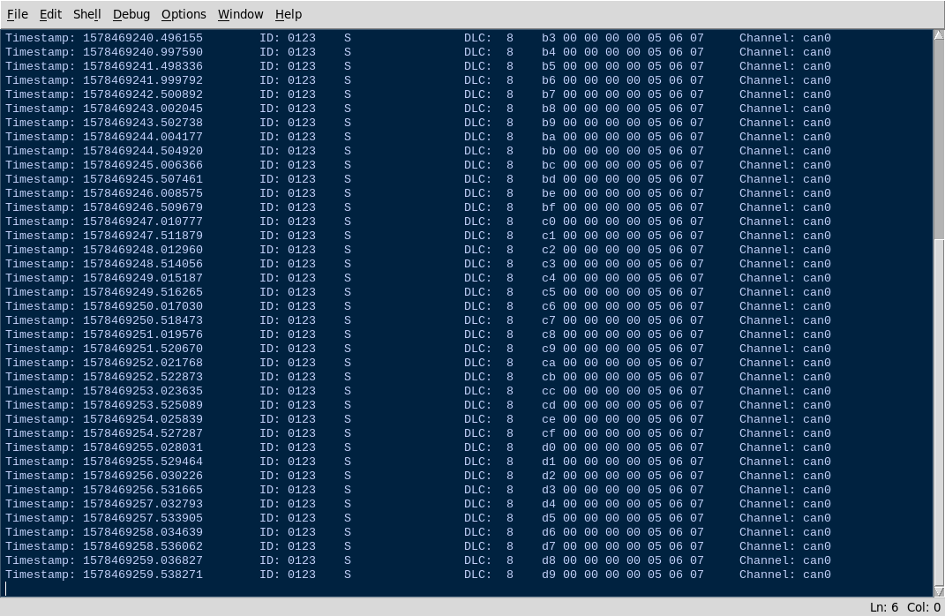945x616 pixels.
Task: Click data bytes starting with d1
Action: click(623, 462)
